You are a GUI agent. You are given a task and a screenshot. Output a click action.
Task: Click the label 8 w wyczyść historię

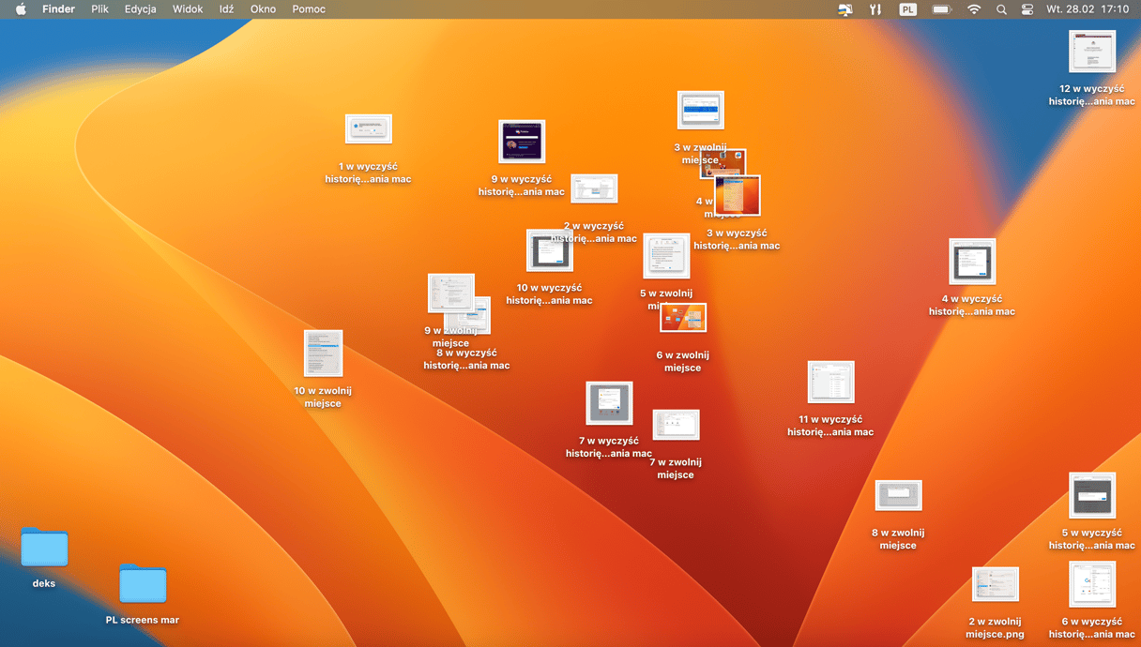pyautogui.click(x=466, y=359)
